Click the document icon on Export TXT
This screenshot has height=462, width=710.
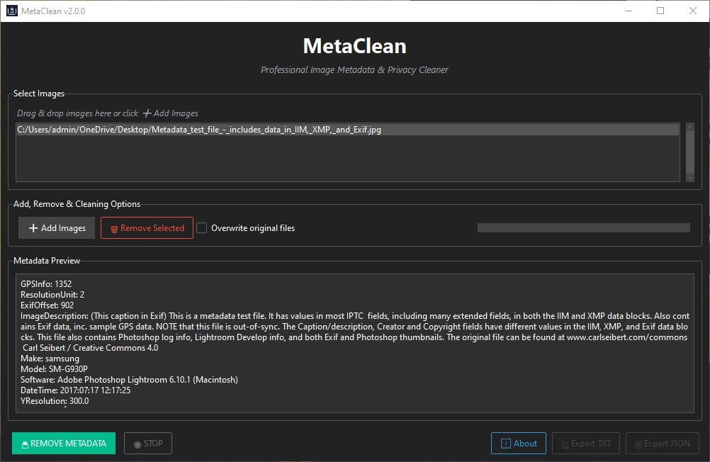(565, 444)
